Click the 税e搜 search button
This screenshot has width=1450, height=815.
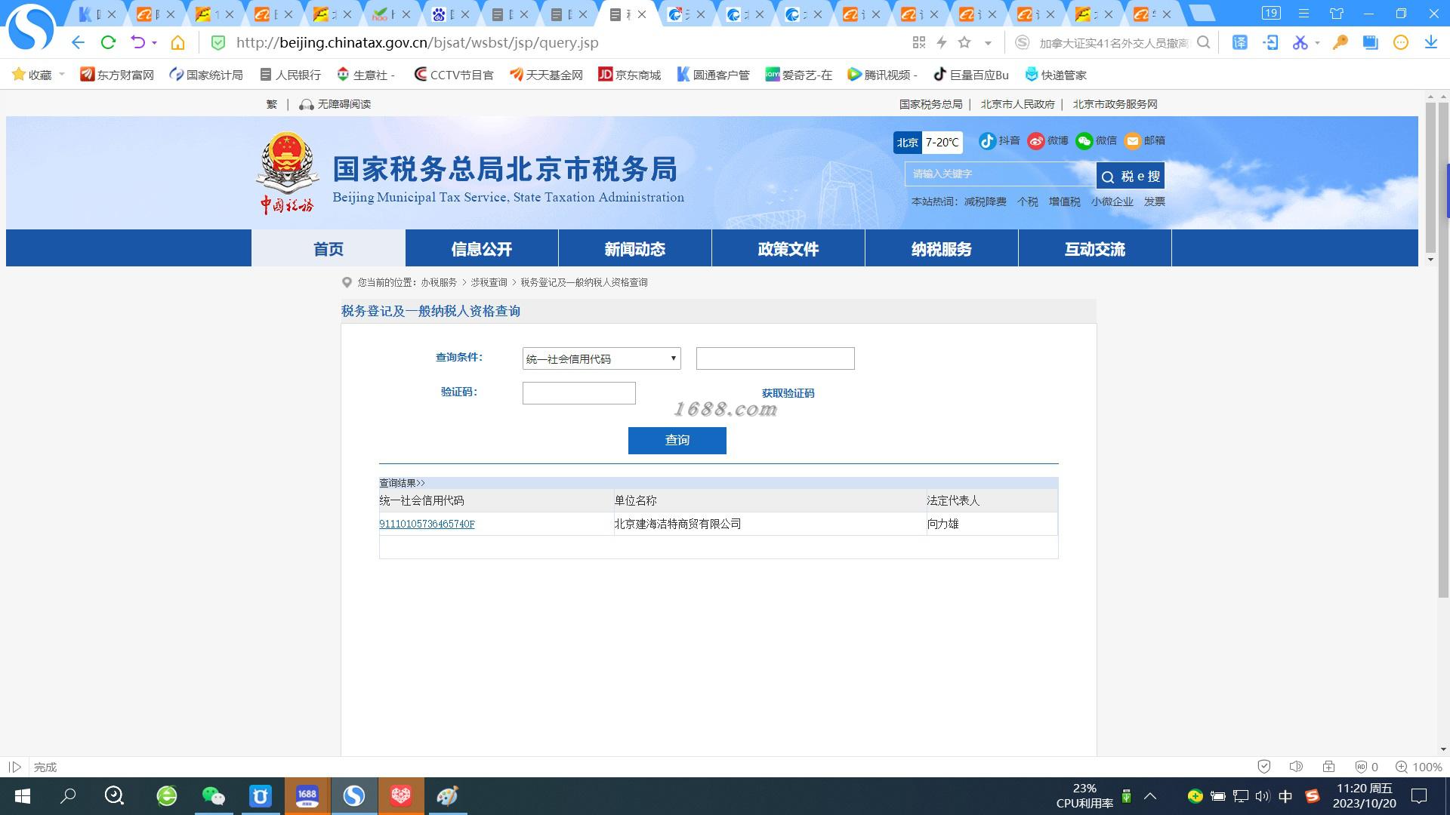pos(1131,176)
